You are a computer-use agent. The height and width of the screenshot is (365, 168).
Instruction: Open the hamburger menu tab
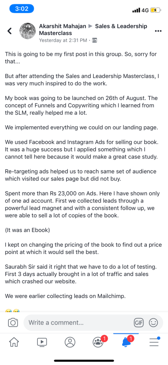[155, 342]
